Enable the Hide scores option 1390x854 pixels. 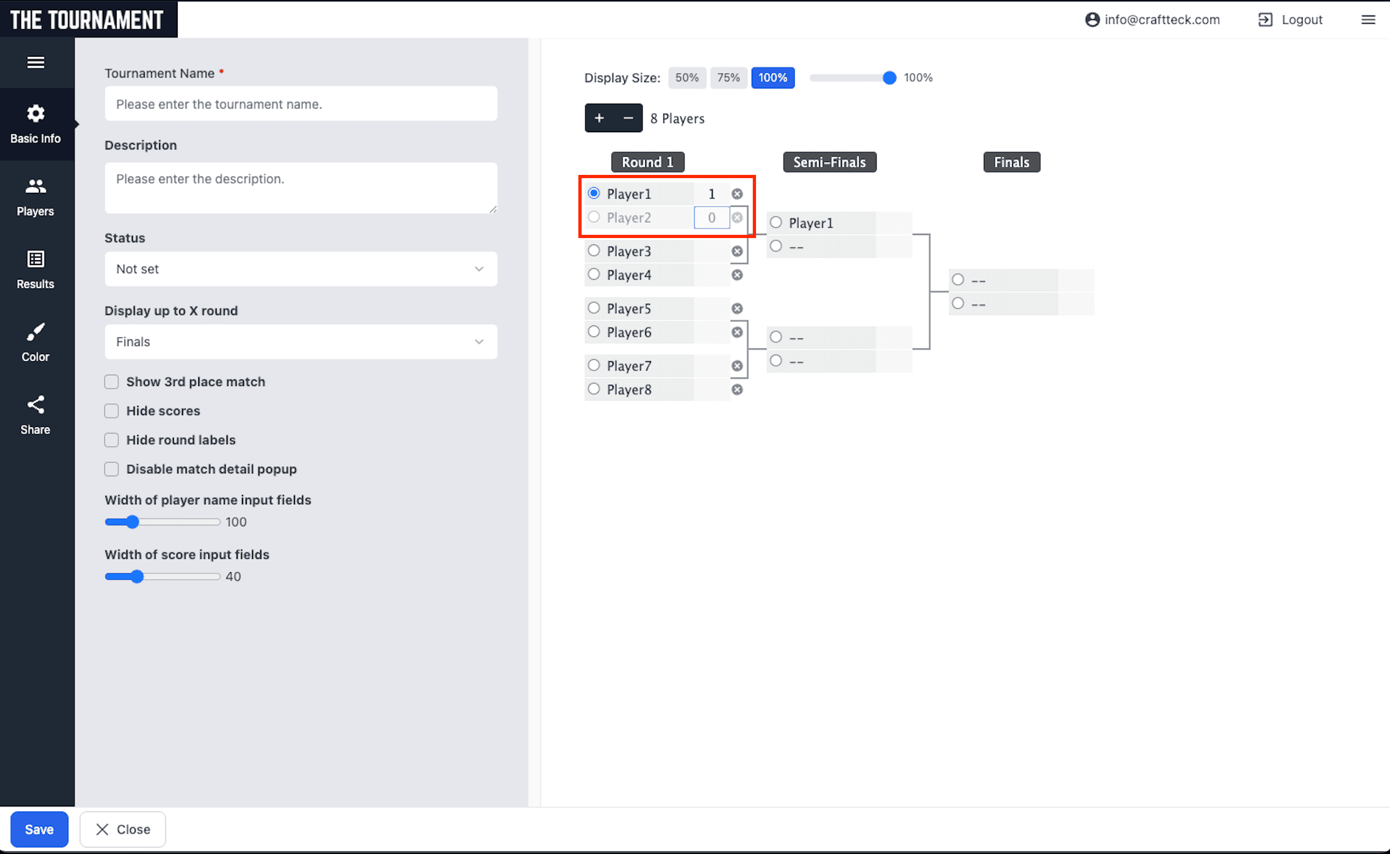(111, 411)
